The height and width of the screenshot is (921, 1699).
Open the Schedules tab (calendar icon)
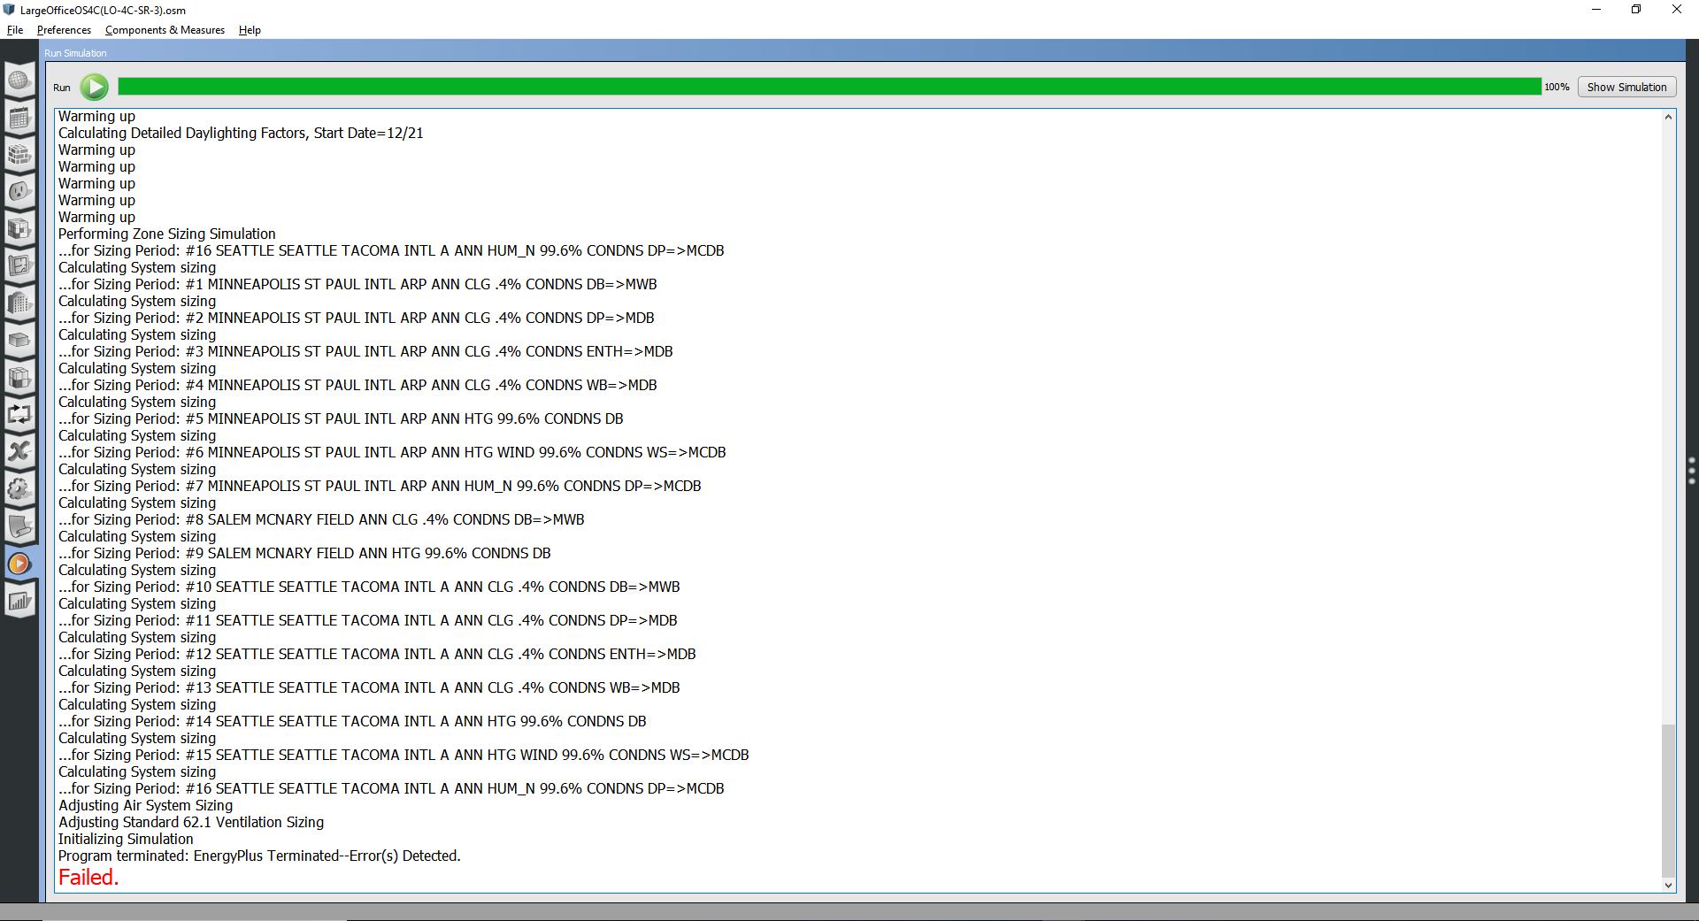point(19,118)
